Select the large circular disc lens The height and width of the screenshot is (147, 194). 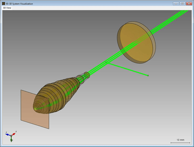(137, 42)
